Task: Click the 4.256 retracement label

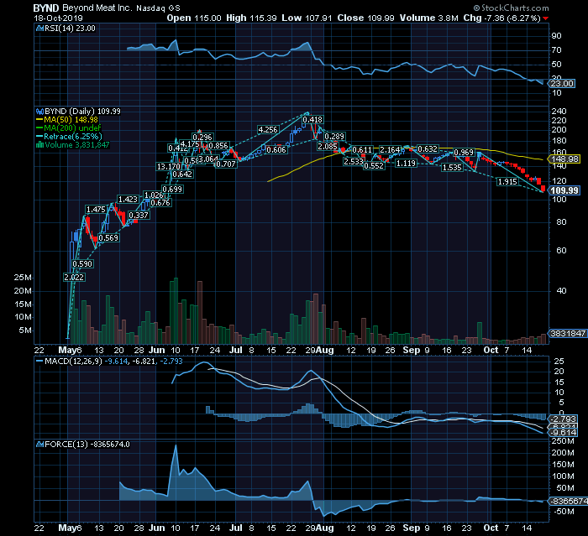Action: pos(268,130)
